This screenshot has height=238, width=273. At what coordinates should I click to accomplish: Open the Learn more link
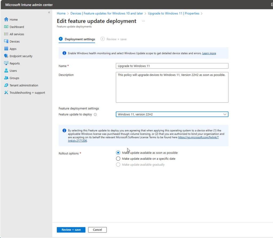click(209, 53)
